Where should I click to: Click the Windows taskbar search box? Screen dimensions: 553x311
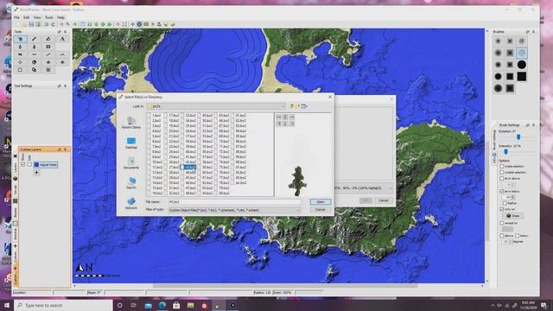point(63,305)
